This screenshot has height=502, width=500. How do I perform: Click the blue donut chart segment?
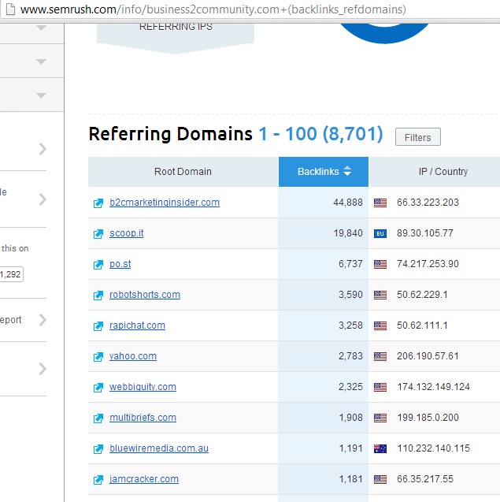click(x=385, y=34)
